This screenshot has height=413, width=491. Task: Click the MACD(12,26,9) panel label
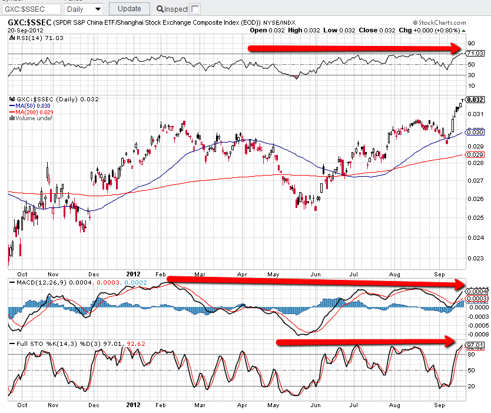click(41, 282)
